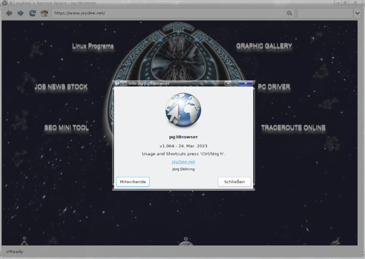Follow the JeyDee.net link in the dialog
Viewport: 365px width, 259px height.
(183, 162)
